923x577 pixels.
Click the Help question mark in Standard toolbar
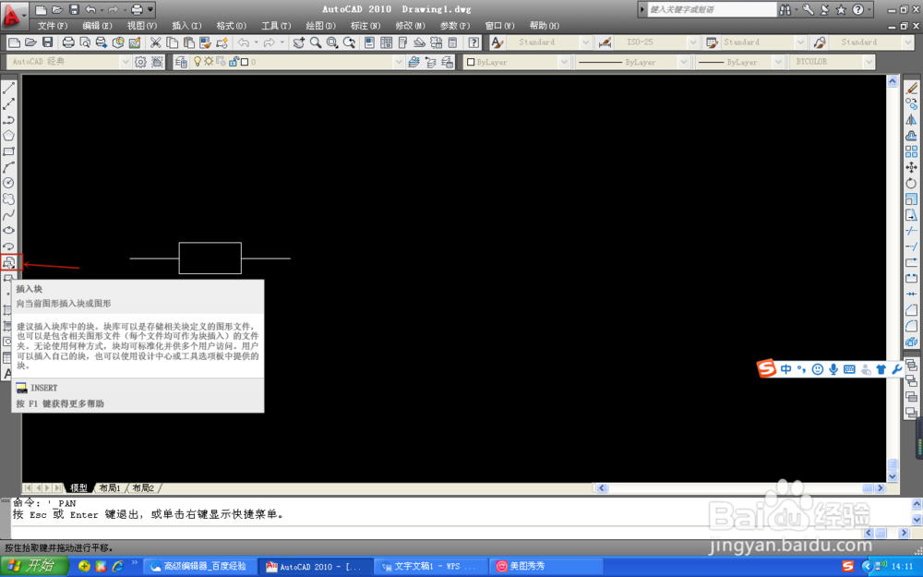click(x=473, y=42)
